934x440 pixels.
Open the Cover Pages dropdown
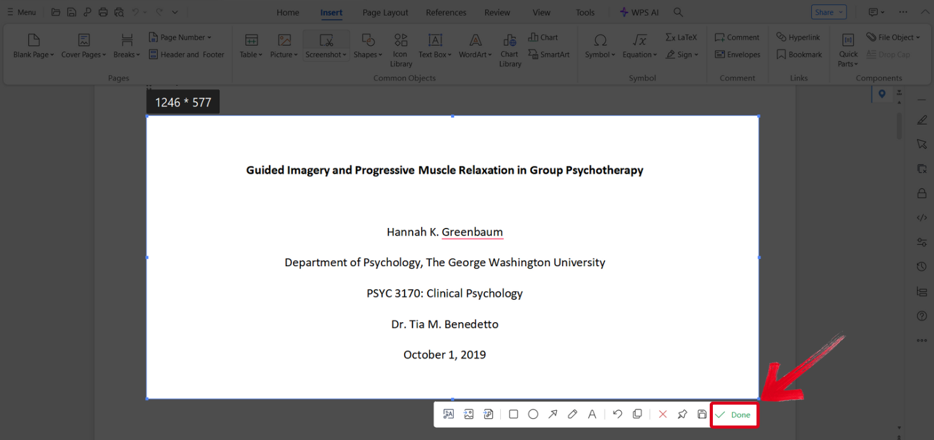pyautogui.click(x=83, y=46)
